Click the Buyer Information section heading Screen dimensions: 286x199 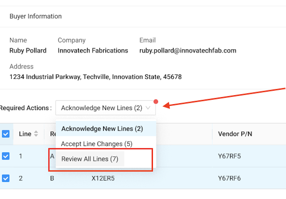click(x=36, y=16)
